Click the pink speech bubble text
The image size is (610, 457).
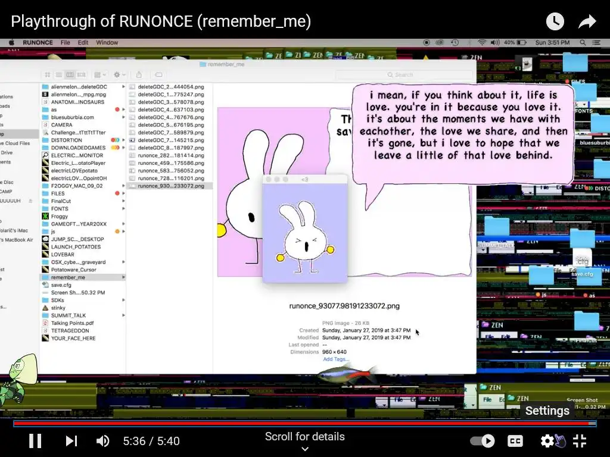click(463, 125)
